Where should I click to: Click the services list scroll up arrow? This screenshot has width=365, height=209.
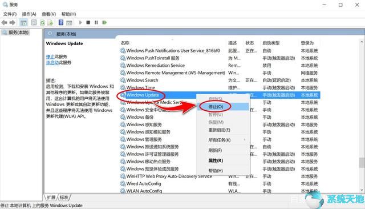[x=362, y=42]
